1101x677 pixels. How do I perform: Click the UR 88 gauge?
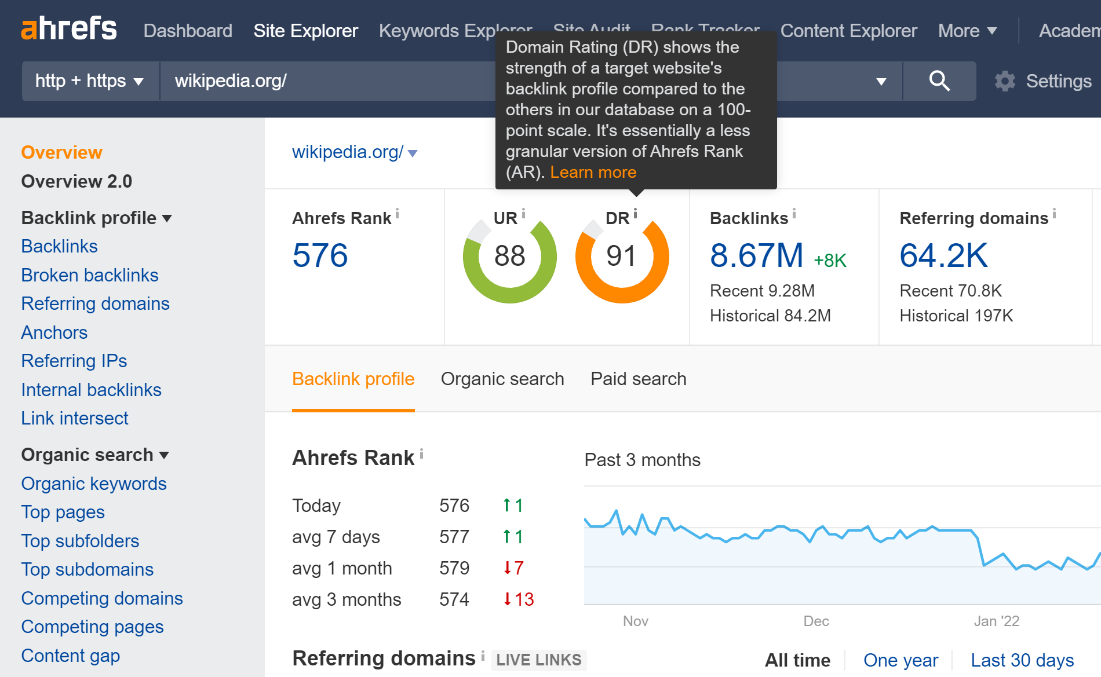click(x=510, y=257)
